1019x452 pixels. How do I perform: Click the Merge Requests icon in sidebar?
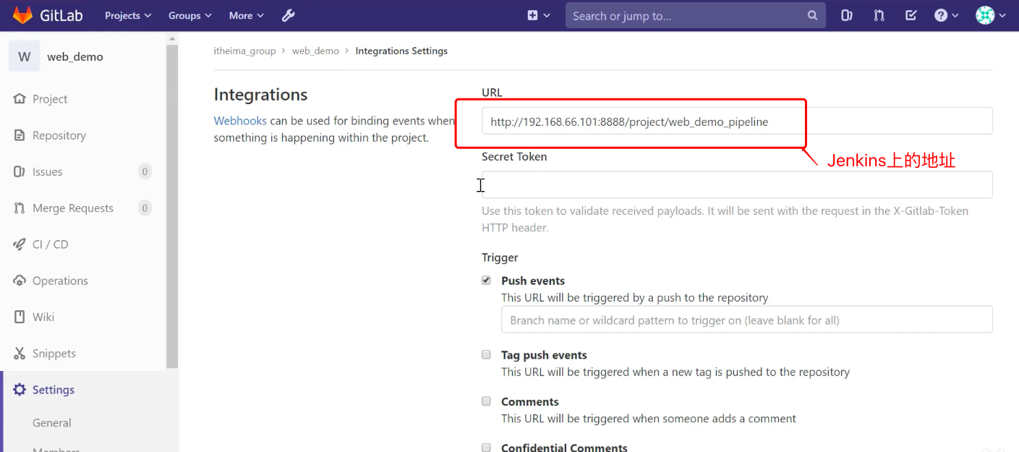coord(20,208)
